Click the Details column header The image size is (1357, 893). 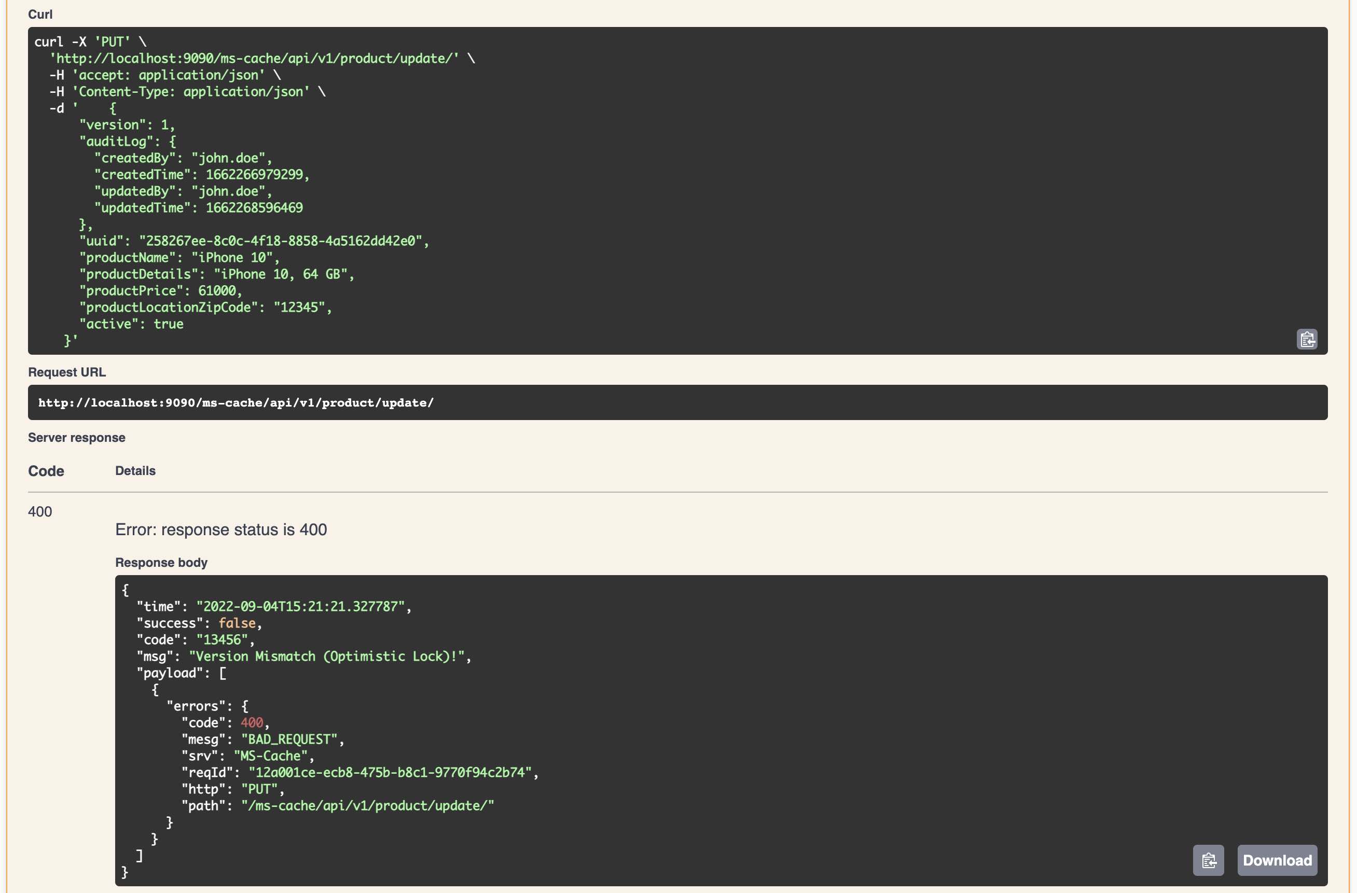135,471
